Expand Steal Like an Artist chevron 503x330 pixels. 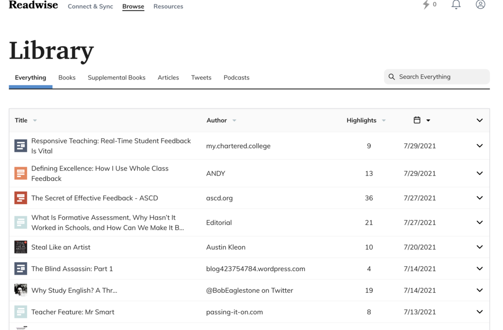tap(479, 247)
